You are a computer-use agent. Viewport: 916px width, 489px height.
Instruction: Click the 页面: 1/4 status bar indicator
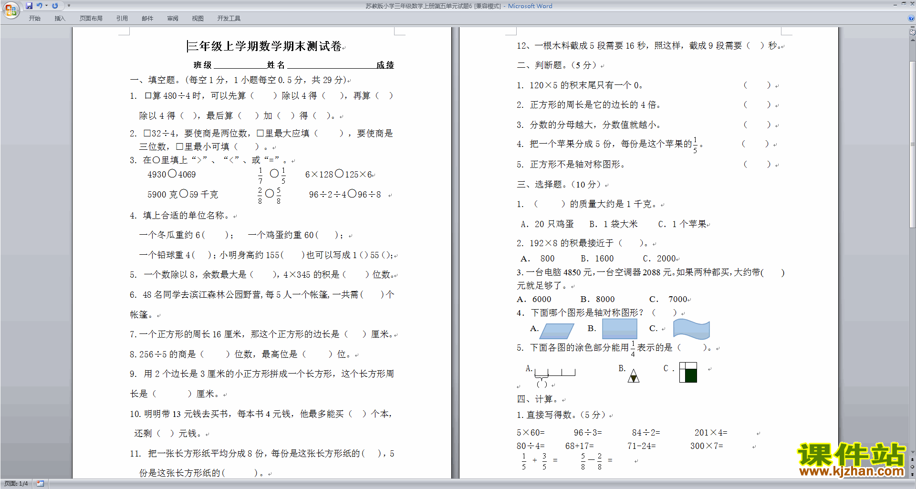[x=16, y=484]
